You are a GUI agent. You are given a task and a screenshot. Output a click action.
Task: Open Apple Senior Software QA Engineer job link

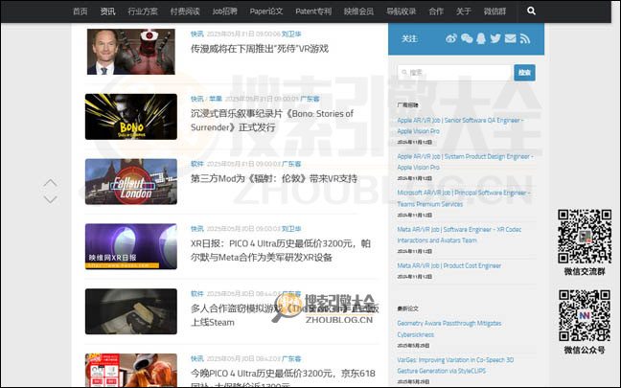(460, 126)
